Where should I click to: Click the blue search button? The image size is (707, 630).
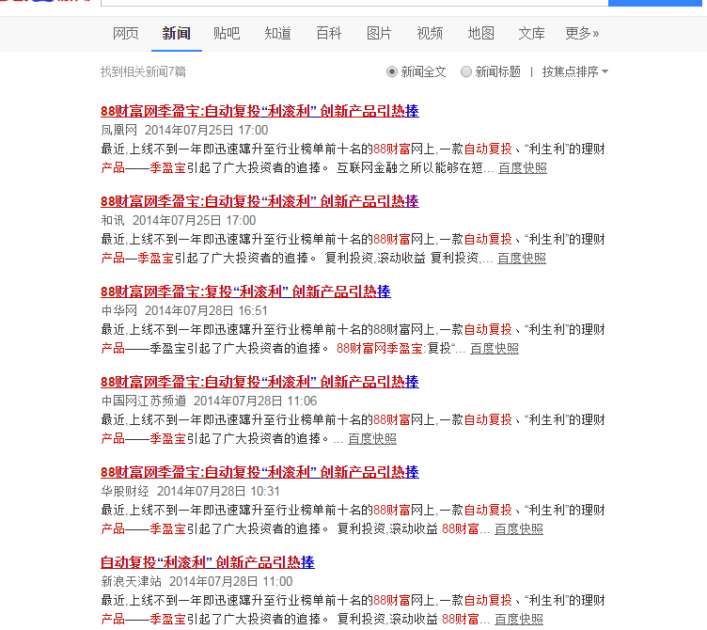click(x=654, y=3)
